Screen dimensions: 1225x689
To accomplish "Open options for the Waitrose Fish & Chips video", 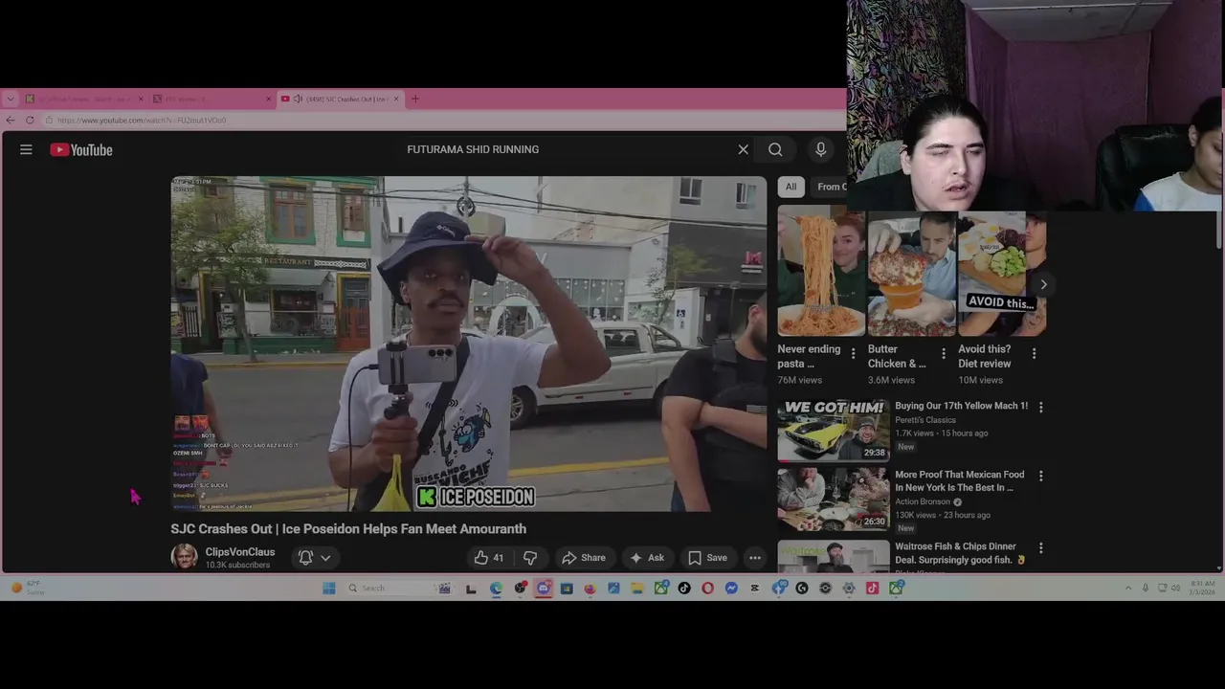I will (1041, 547).
